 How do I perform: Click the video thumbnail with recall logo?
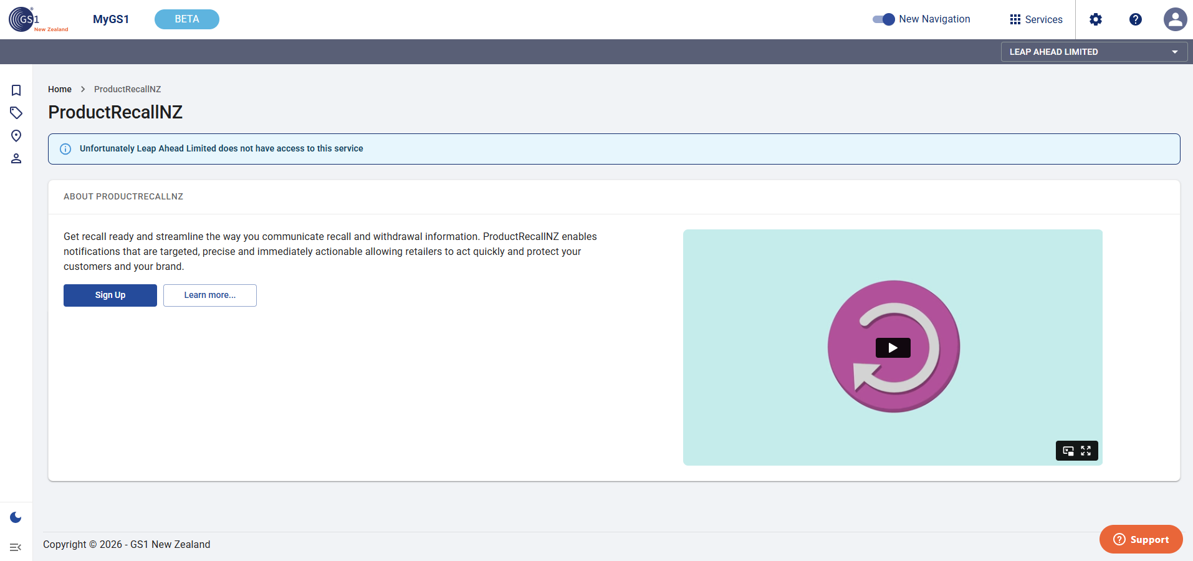893,347
